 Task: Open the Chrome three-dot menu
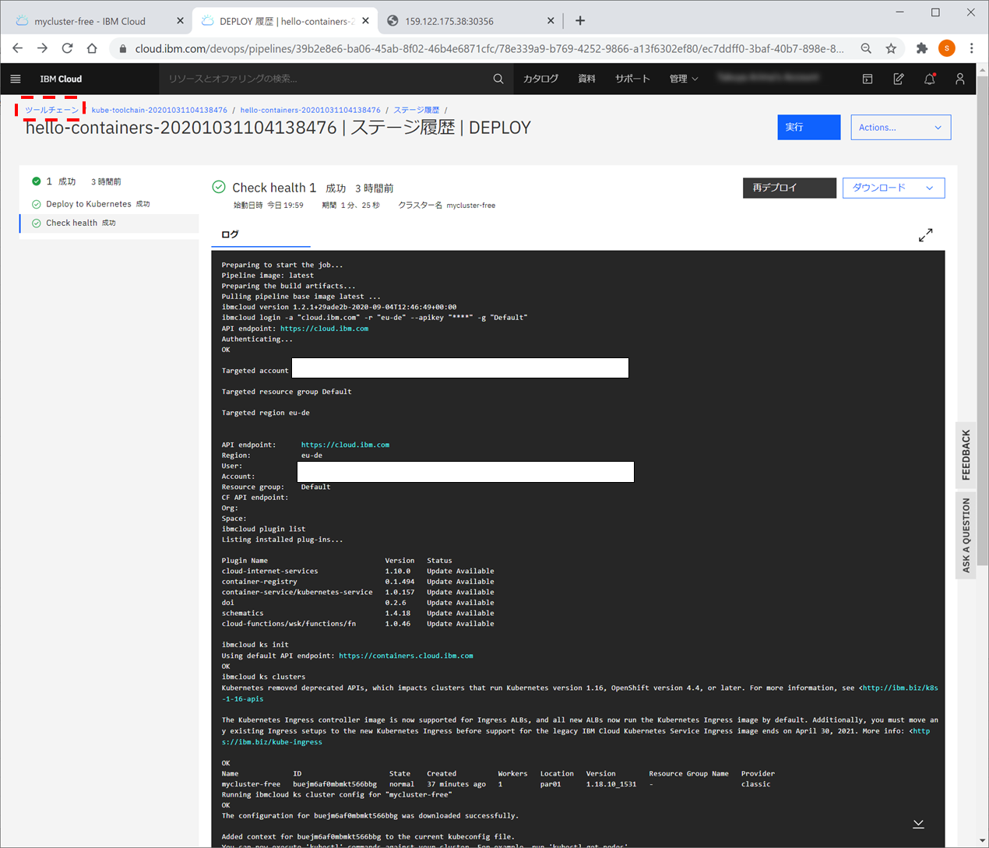(x=972, y=48)
